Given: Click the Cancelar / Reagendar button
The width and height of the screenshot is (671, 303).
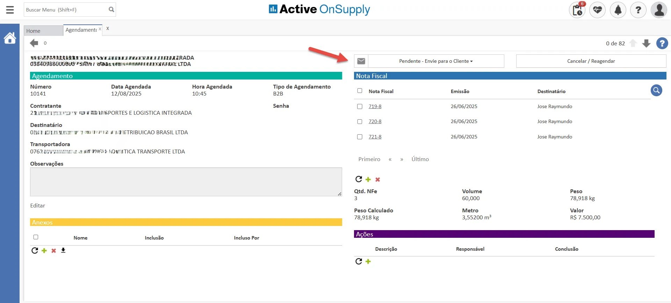Looking at the screenshot, I should [591, 61].
